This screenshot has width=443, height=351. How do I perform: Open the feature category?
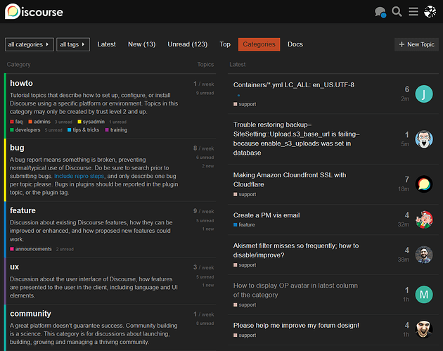[23, 210]
